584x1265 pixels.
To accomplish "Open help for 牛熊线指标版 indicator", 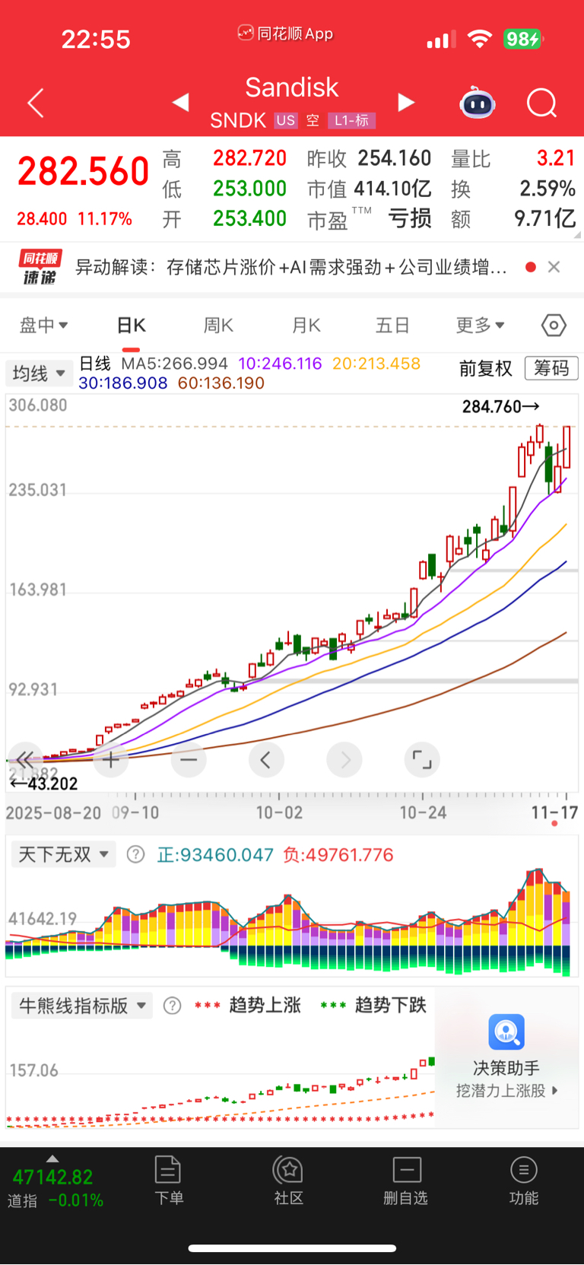I will 173,1006.
